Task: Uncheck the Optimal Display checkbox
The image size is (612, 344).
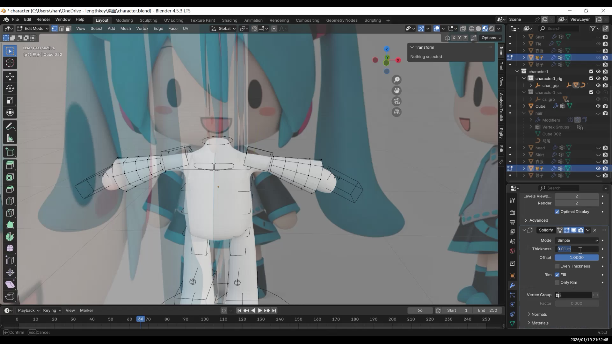Action: tap(557, 212)
